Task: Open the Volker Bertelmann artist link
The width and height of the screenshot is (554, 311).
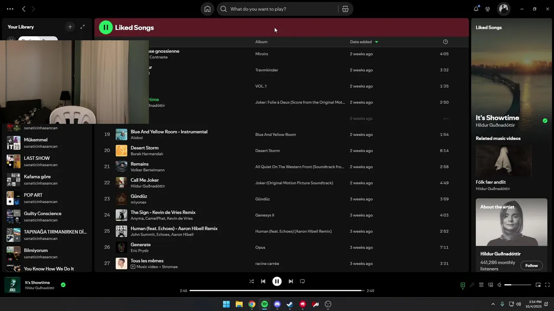Action: coord(148,170)
